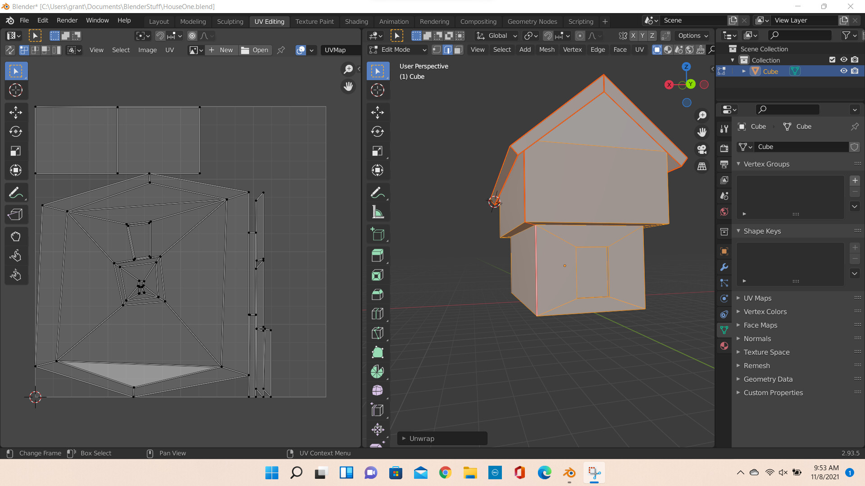Click the Unwrap operator button

click(442, 438)
